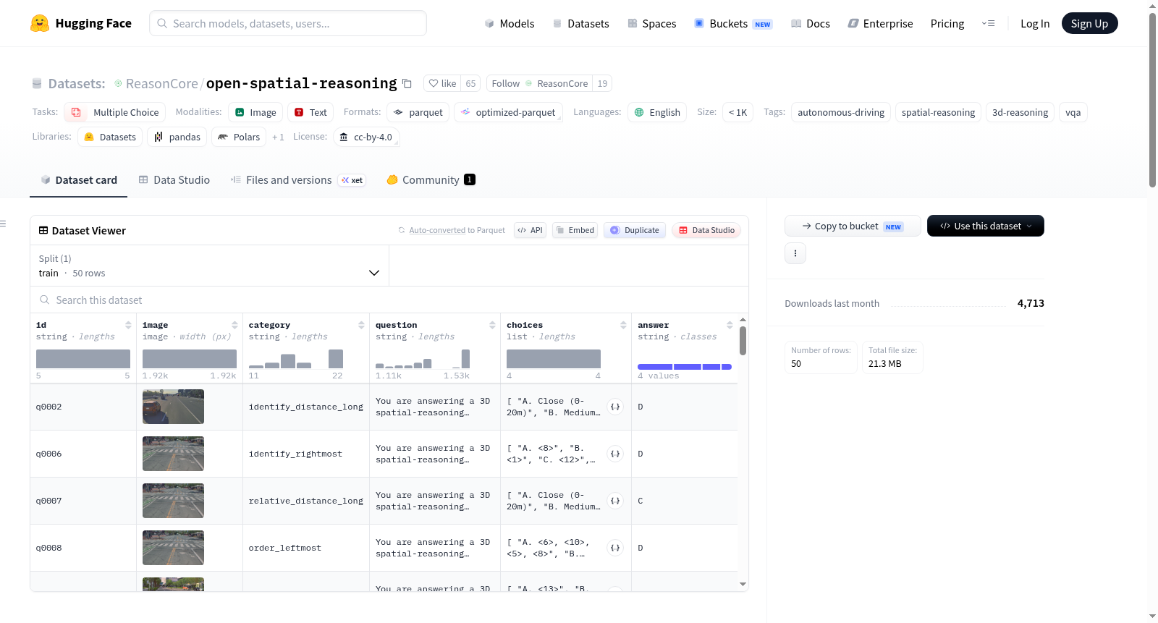Open image thumbnail for row q0006
The image size is (1158, 623).
click(x=173, y=454)
